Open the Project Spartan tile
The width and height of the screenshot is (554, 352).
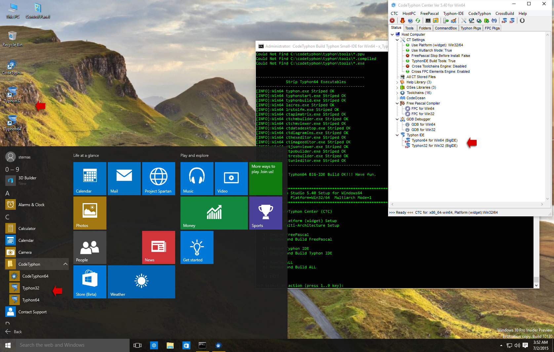pyautogui.click(x=159, y=179)
